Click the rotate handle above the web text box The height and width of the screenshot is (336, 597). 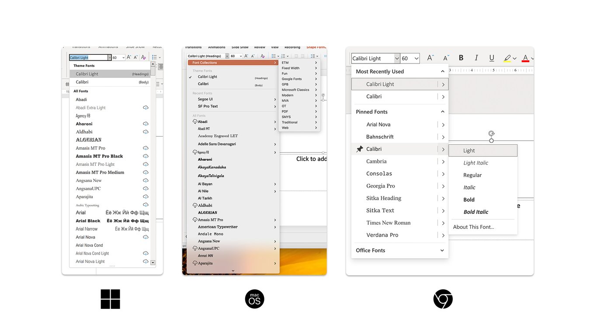[x=491, y=133]
